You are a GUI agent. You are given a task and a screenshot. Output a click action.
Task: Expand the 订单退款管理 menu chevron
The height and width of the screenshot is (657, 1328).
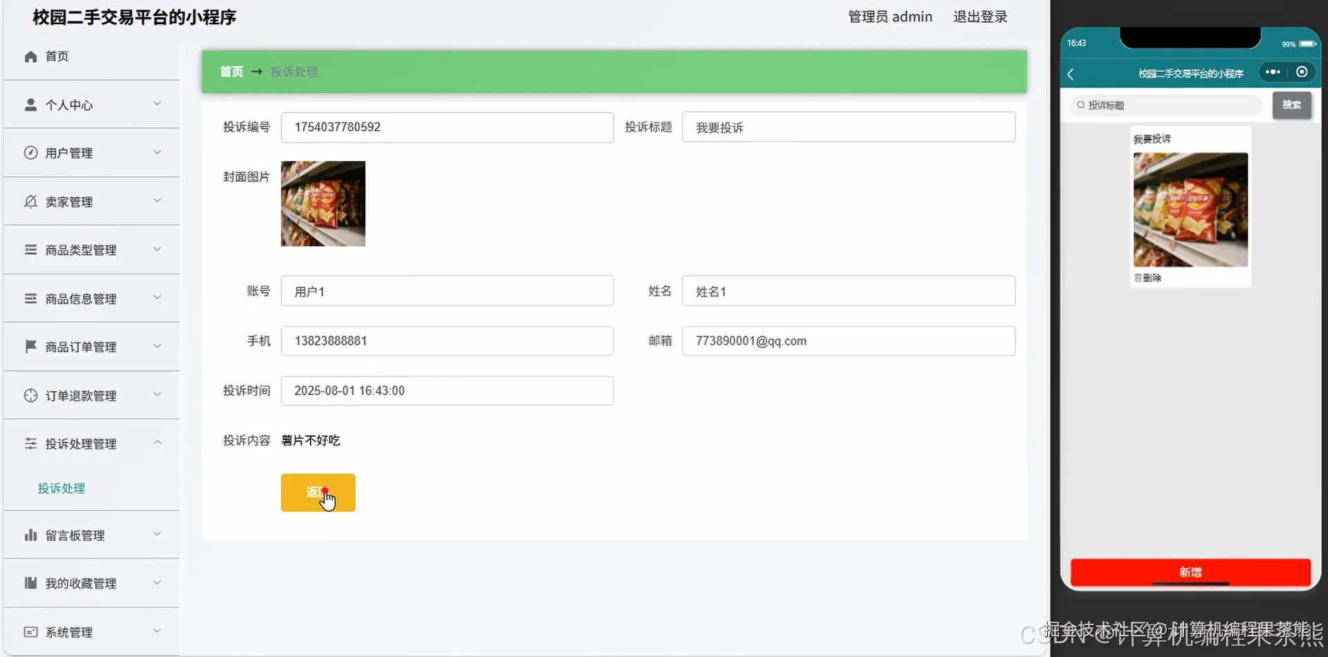pos(157,394)
